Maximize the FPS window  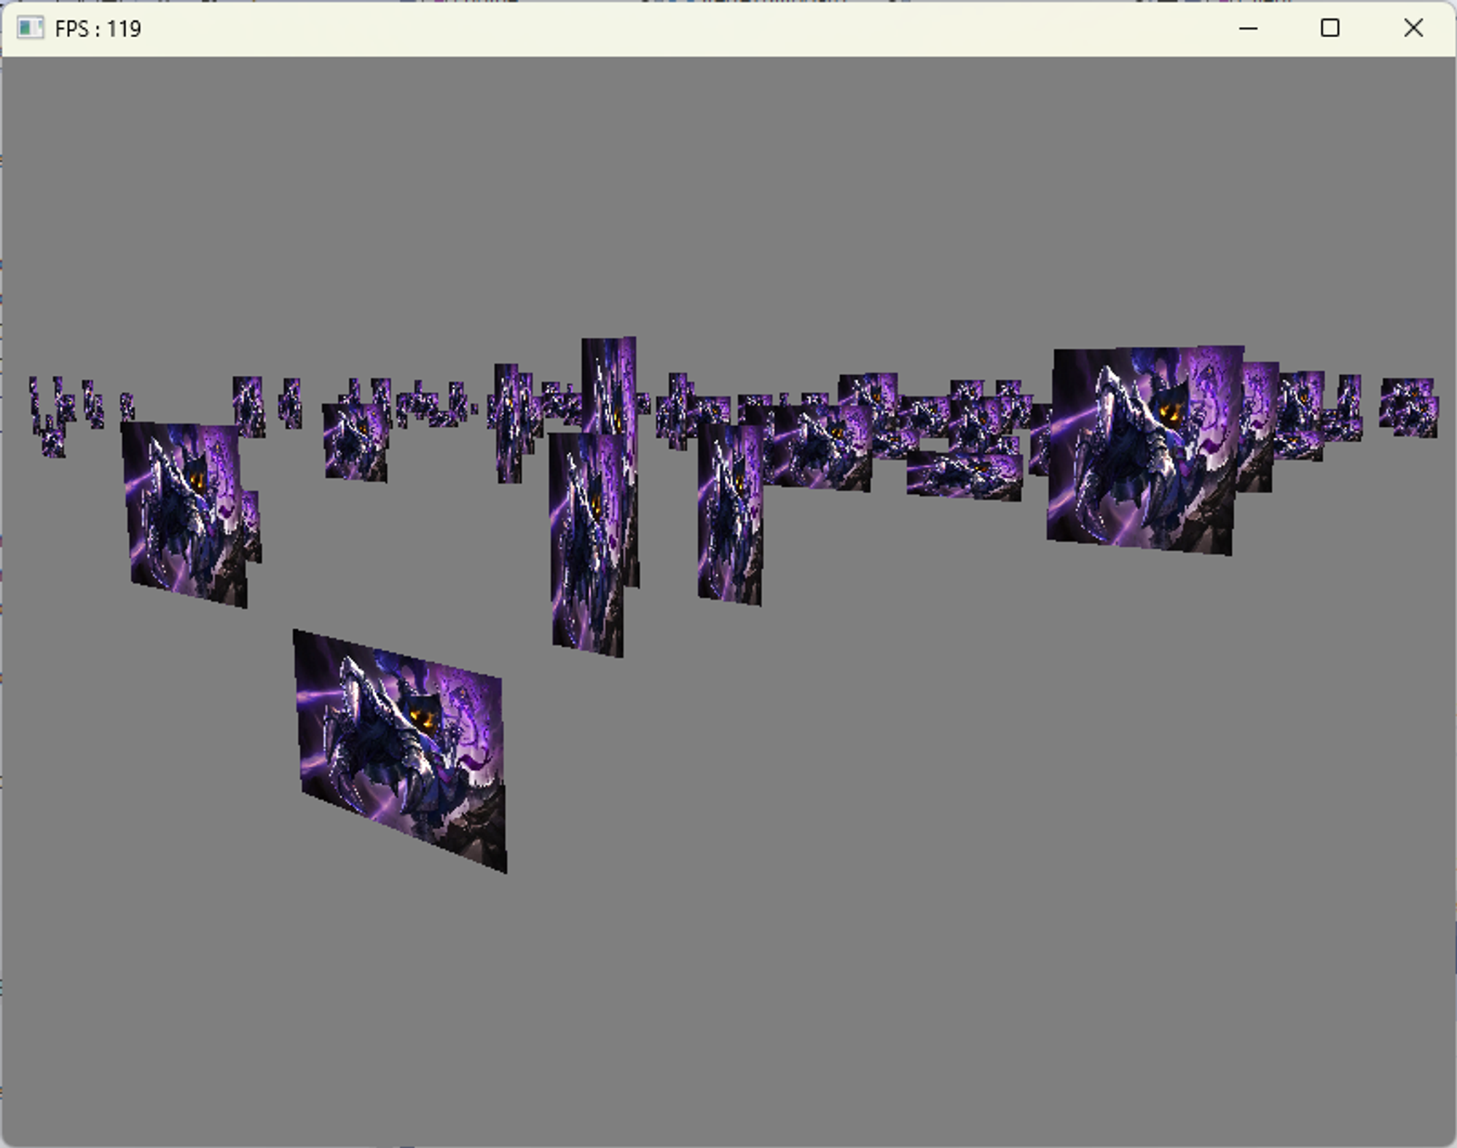(1330, 28)
